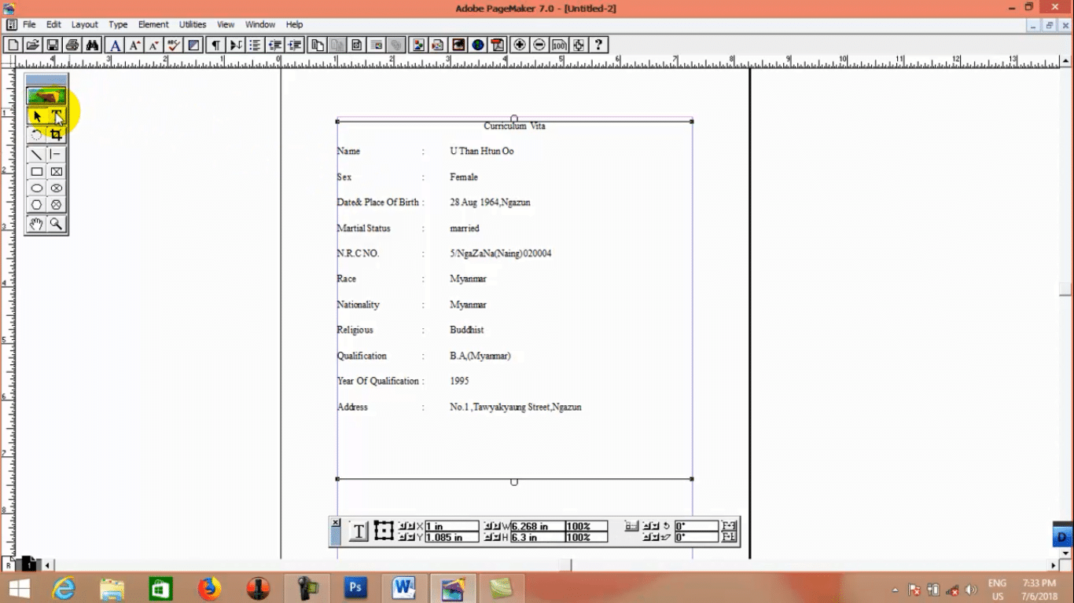Select the Zoom magnifier tool in toolbox
This screenshot has height=603, width=1074.
pos(57,224)
